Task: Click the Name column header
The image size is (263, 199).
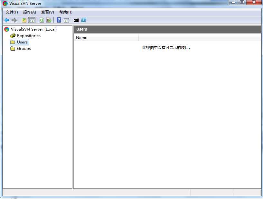Action: click(106, 38)
